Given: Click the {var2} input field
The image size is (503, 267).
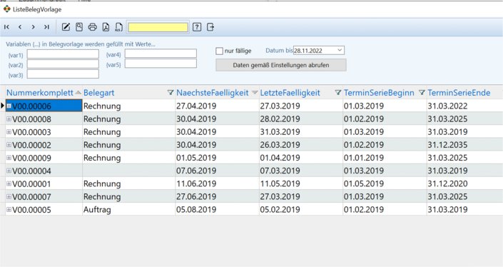Looking at the screenshot, I should 63,64.
